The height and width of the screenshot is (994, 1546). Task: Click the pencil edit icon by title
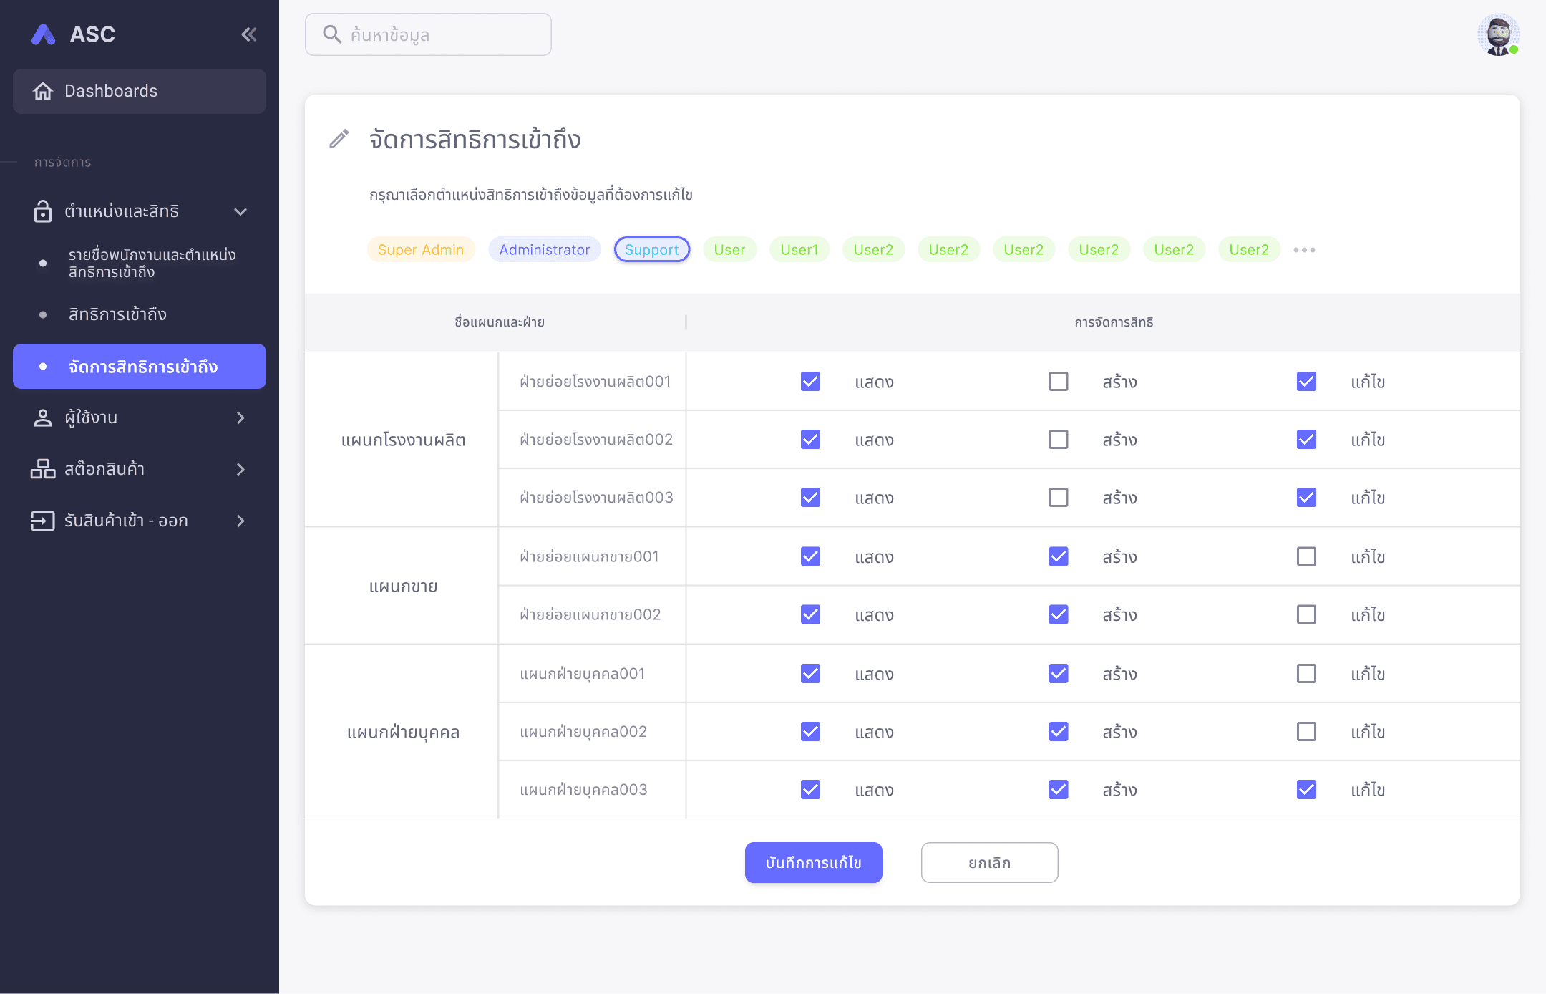(x=339, y=139)
